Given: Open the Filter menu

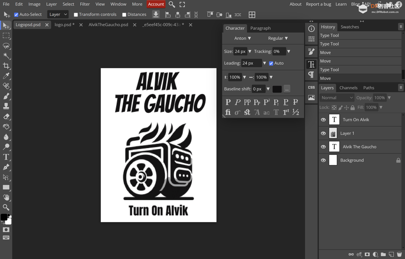Looking at the screenshot, I should tap(85, 4).
